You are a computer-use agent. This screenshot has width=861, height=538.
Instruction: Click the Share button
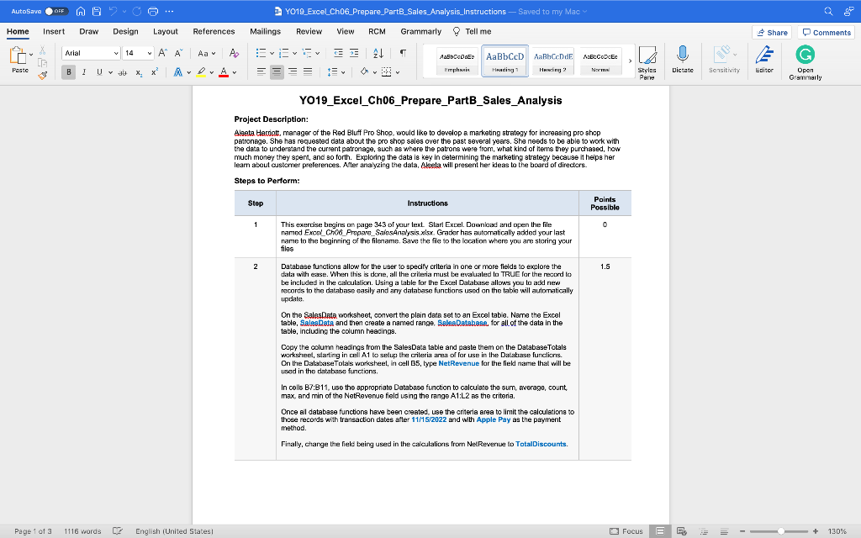tap(772, 33)
